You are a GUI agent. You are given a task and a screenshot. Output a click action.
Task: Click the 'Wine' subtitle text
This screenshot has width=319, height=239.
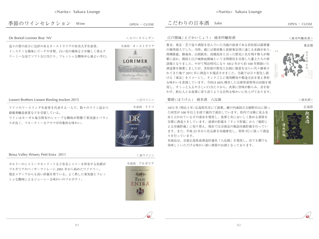(x=80, y=24)
